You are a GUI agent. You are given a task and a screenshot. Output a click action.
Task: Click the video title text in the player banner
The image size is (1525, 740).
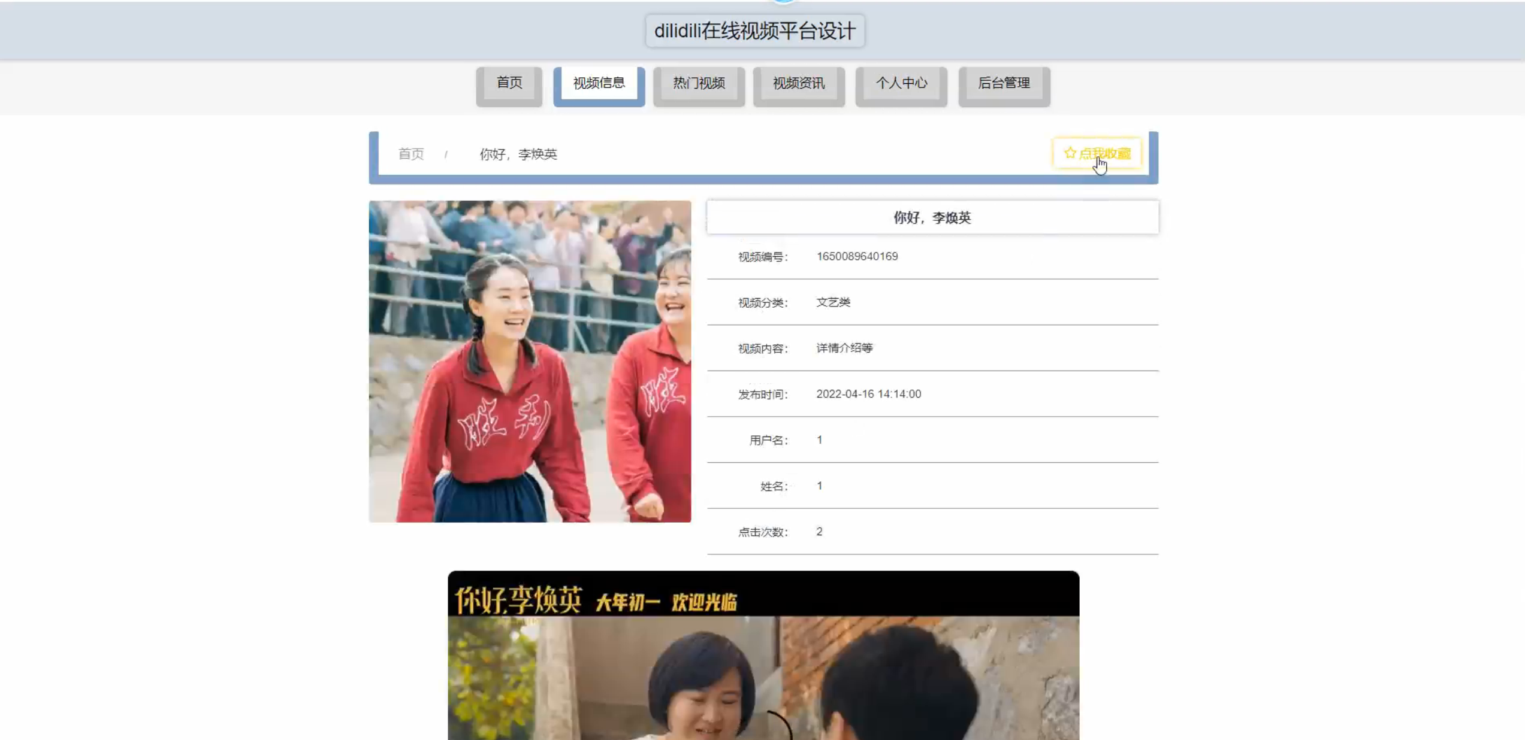[518, 600]
